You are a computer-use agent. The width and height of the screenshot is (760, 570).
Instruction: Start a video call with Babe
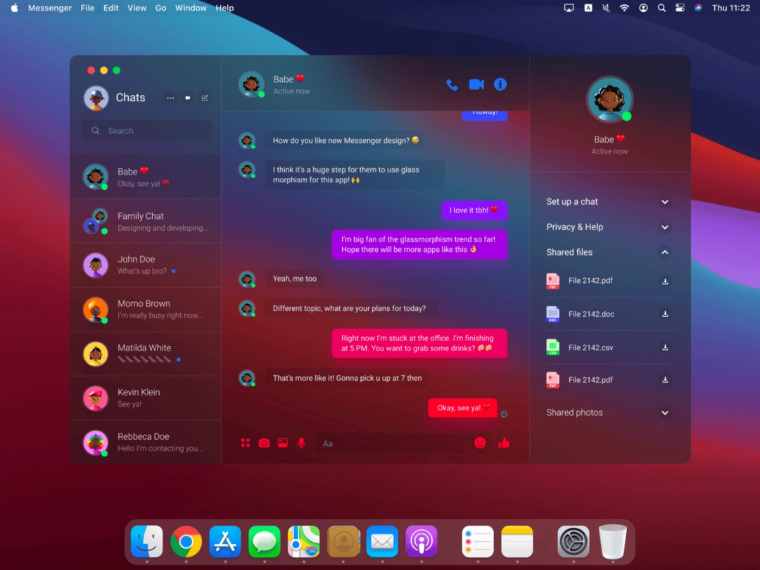point(476,84)
